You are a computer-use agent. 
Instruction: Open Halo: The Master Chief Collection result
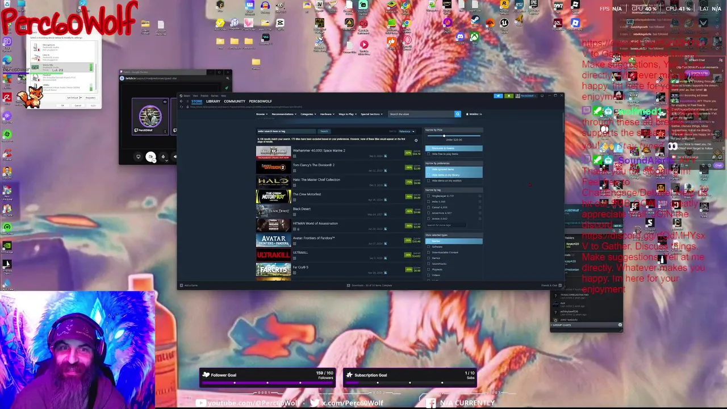[x=338, y=182]
